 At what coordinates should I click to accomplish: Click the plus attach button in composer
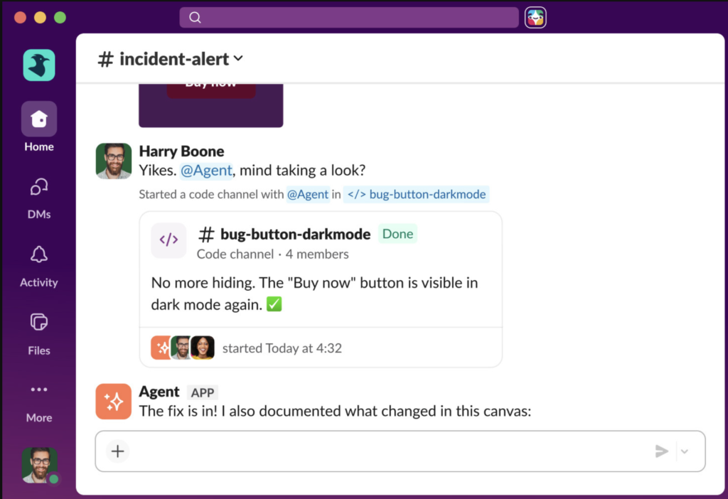(118, 451)
